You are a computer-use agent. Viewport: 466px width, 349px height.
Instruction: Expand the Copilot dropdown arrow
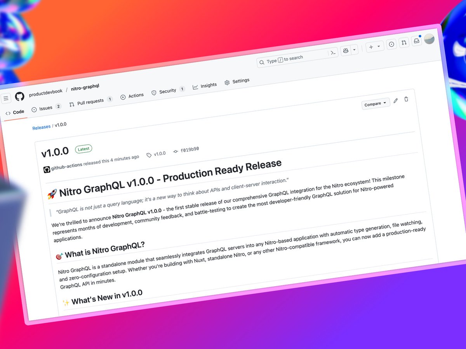354,50
